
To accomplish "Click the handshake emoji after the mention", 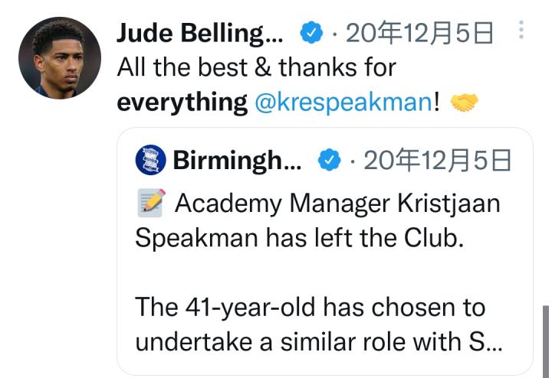I will pyautogui.click(x=464, y=102).
